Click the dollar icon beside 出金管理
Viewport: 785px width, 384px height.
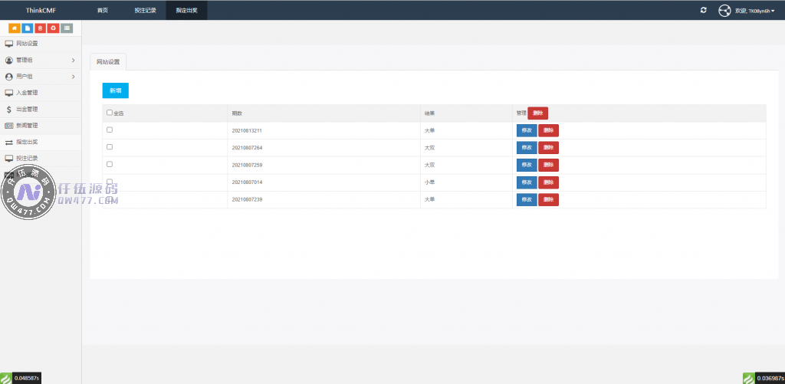coord(8,109)
